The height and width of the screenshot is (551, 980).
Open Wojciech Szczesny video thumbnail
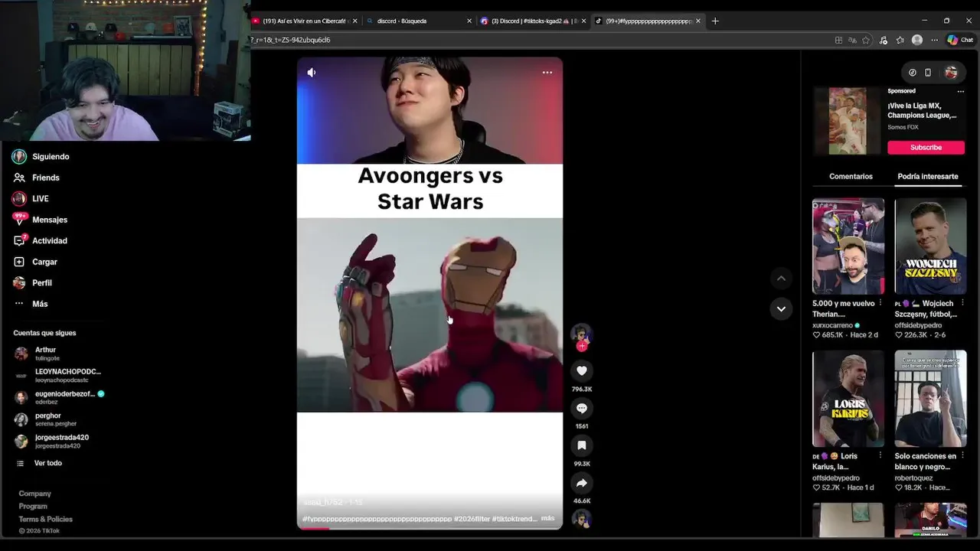(x=930, y=246)
